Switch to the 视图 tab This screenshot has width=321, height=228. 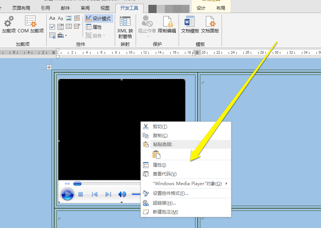coord(105,8)
